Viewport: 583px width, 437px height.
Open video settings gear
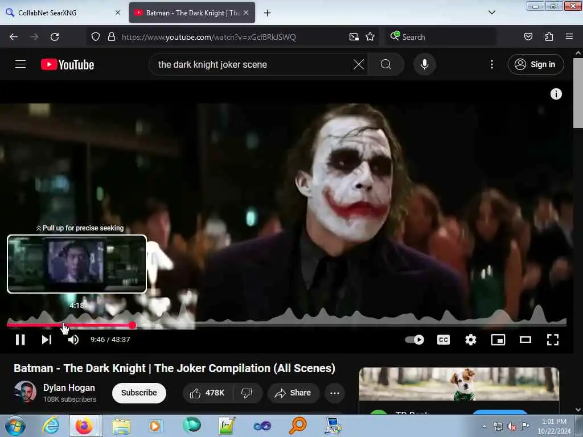pos(471,340)
